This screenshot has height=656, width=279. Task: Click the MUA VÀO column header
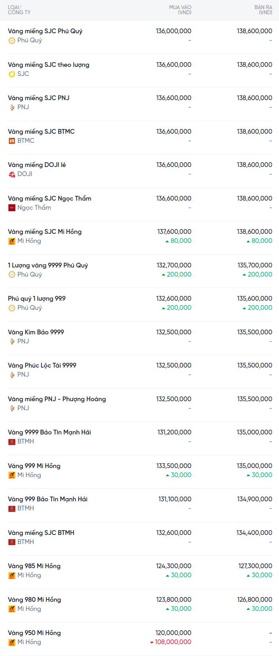tap(180, 10)
